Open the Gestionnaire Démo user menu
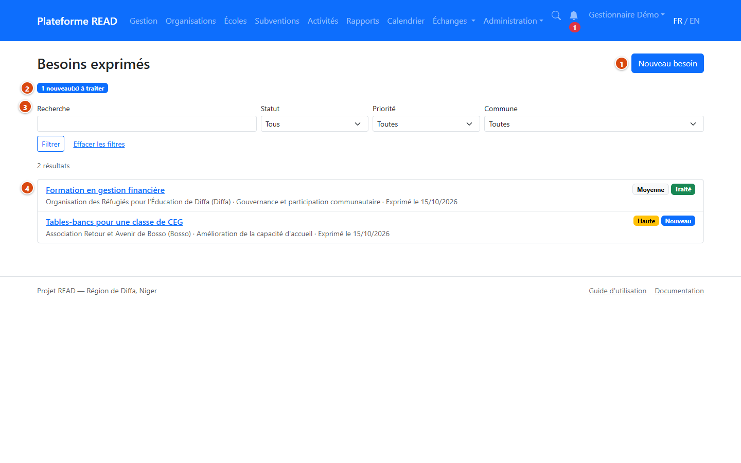 pyautogui.click(x=627, y=15)
